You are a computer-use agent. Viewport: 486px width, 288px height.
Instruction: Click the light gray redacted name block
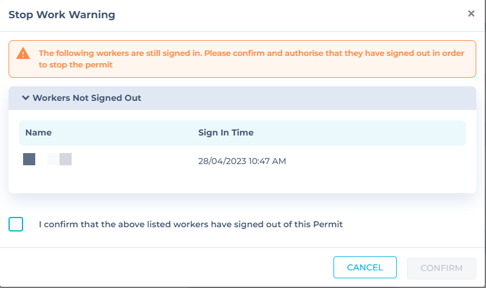click(66, 160)
